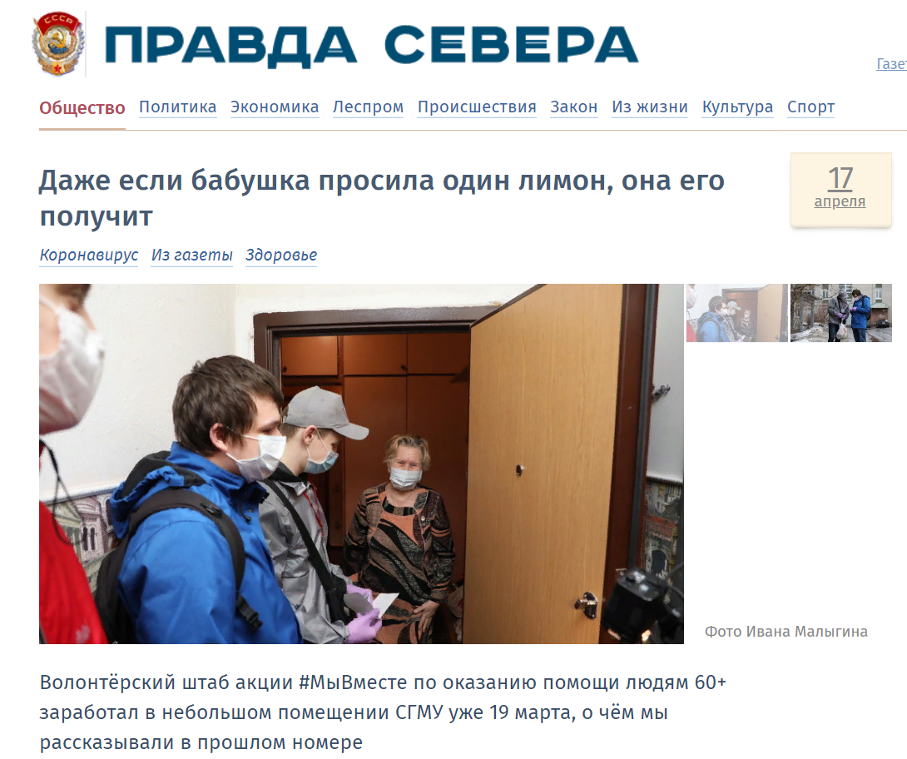Viewport: 907px width, 759px height.
Task: Click the USSR order emblem logo
Action: click(58, 44)
